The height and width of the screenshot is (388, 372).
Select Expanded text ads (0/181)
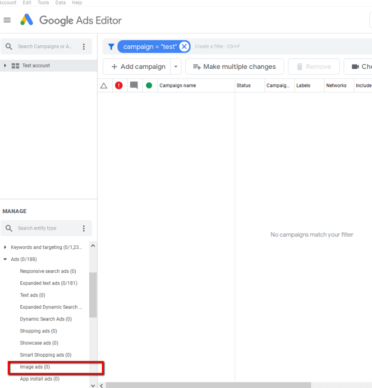tap(48, 283)
